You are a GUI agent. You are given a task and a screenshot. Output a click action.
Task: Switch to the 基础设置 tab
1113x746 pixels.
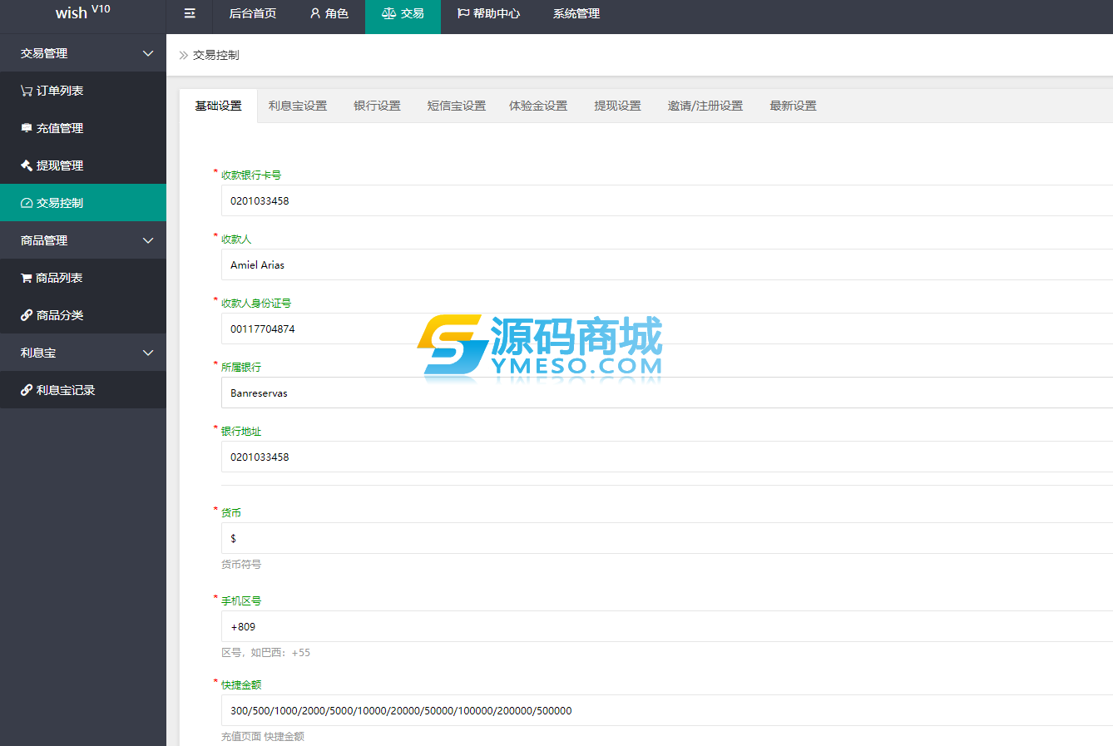pyautogui.click(x=219, y=106)
